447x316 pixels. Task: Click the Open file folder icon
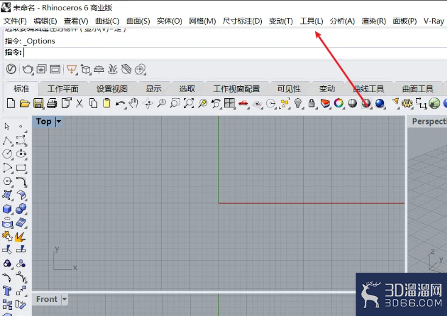tap(25, 103)
